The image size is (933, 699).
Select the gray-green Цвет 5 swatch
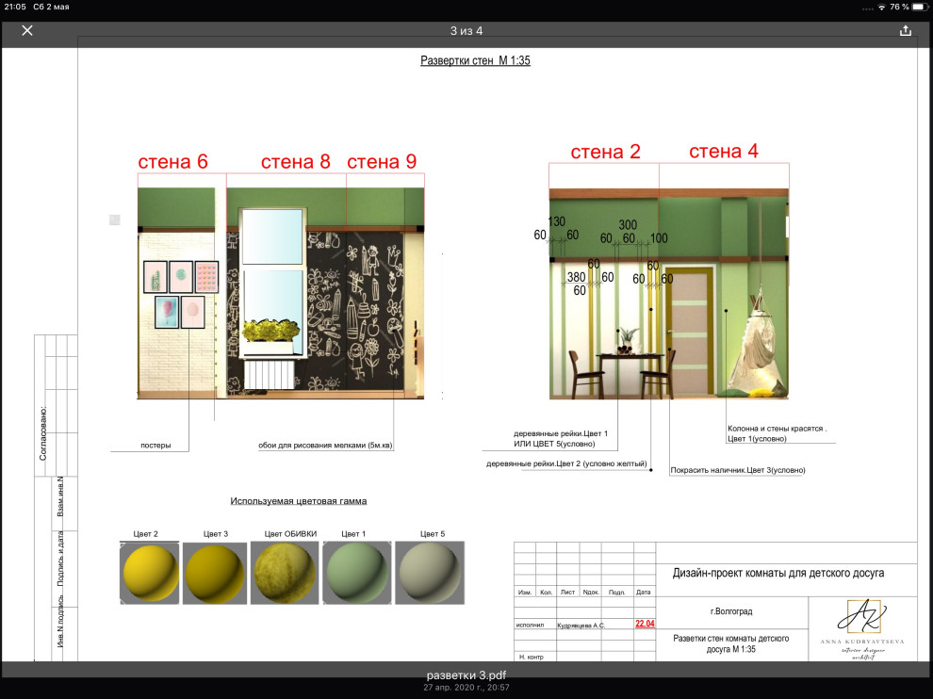429,572
